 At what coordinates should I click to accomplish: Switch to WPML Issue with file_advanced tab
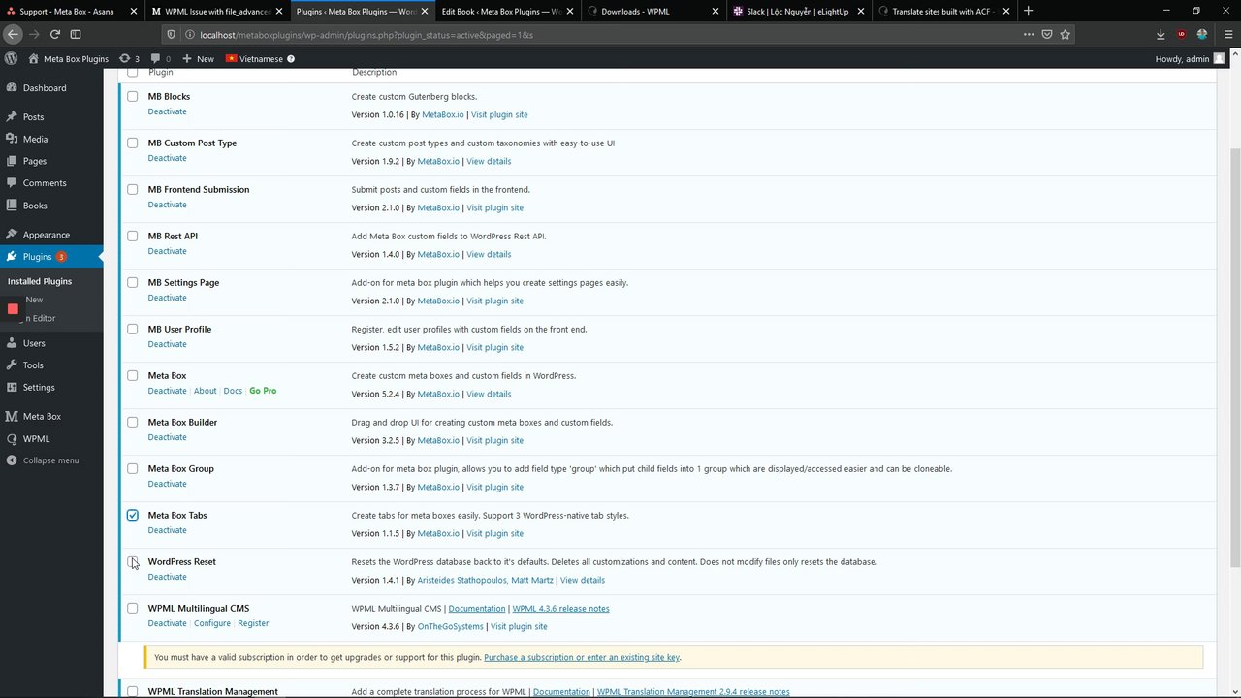(217, 11)
